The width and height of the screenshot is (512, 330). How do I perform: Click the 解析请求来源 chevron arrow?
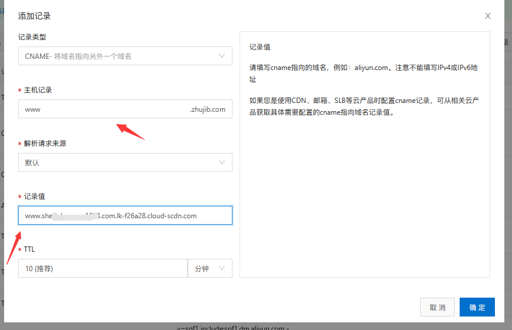click(x=222, y=162)
